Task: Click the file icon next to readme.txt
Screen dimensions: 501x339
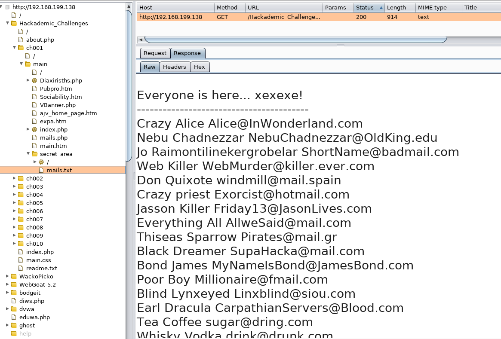Action: pos(21,268)
